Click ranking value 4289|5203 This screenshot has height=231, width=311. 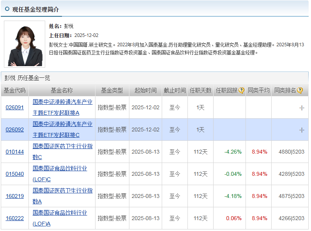[292, 174]
